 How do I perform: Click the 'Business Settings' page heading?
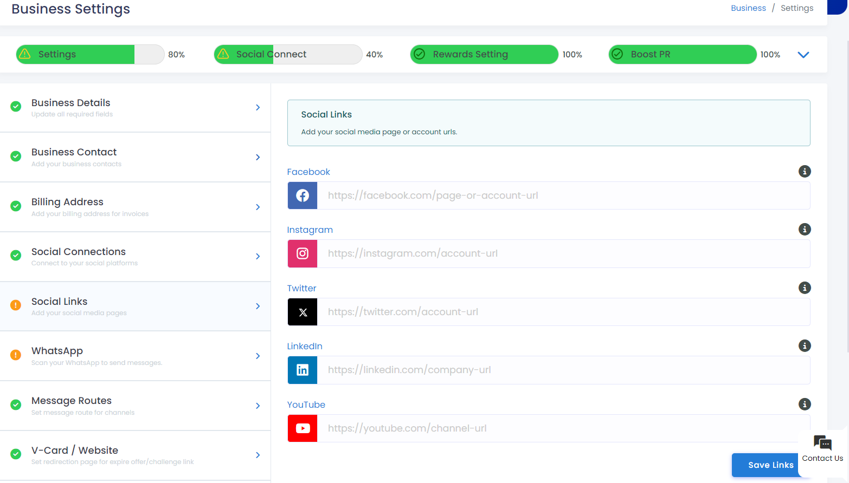click(71, 9)
